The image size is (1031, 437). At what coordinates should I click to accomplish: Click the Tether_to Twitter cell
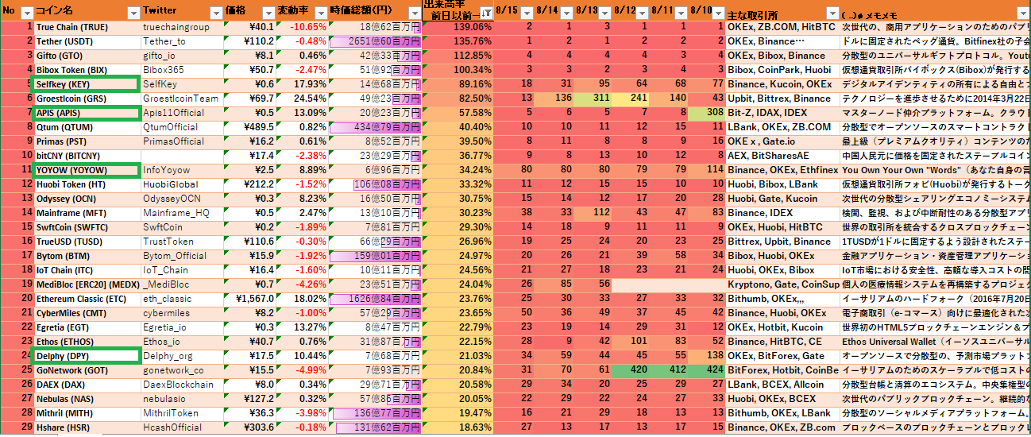182,41
